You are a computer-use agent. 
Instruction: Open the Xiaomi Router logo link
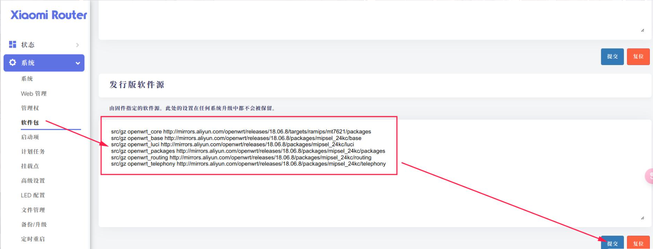49,15
